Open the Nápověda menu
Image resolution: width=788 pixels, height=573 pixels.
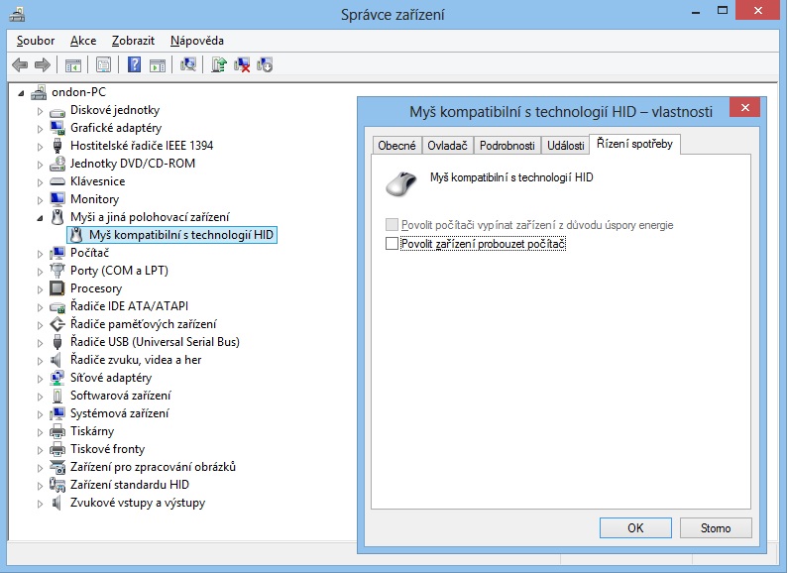[x=197, y=41]
